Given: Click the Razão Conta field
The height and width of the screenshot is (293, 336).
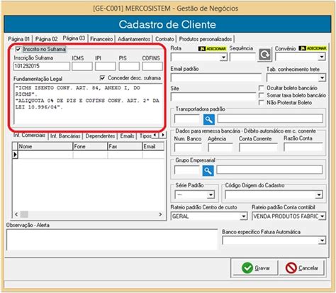Looking at the screenshot, I should (x=303, y=147).
